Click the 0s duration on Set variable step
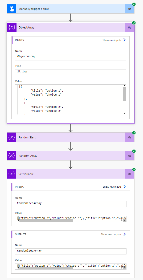The height and width of the screenshot is (280, 143). click(x=130, y=174)
